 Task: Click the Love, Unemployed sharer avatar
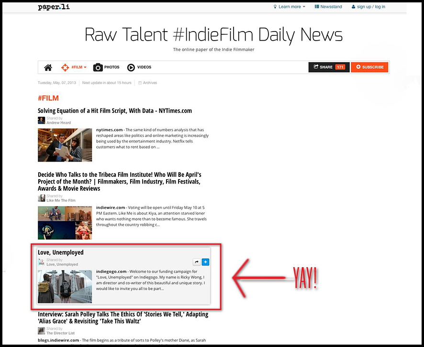(x=41, y=262)
